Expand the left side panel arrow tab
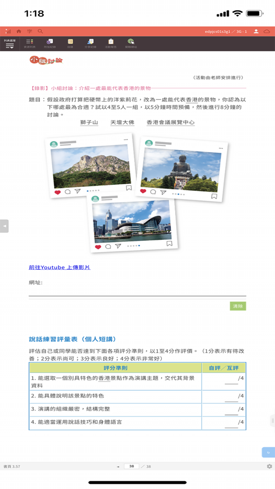 [4, 226]
